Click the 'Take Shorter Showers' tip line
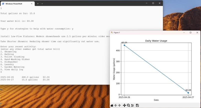This screenshot has height=108, width=201. [x=50, y=42]
